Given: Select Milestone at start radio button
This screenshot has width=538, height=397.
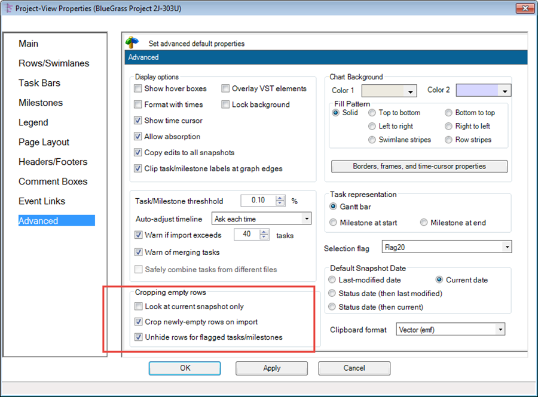Looking at the screenshot, I should pyautogui.click(x=334, y=223).
